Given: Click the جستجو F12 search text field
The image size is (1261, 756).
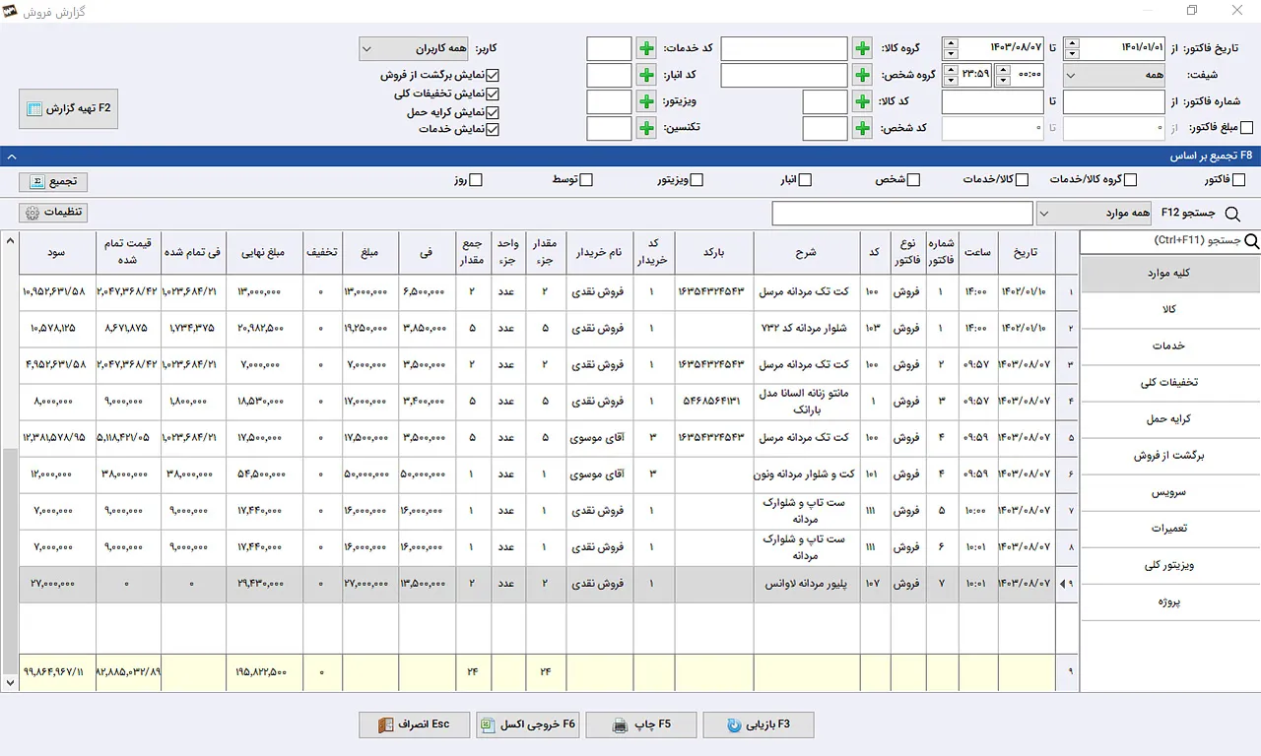Looking at the screenshot, I should 902,214.
